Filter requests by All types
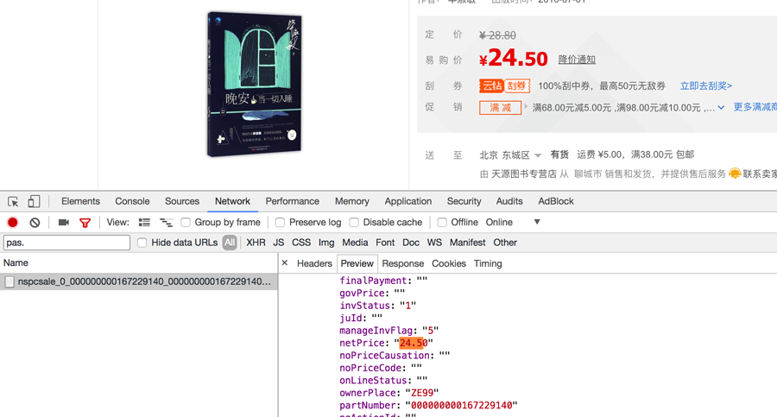Screen dimensions: 777x417 (230, 243)
